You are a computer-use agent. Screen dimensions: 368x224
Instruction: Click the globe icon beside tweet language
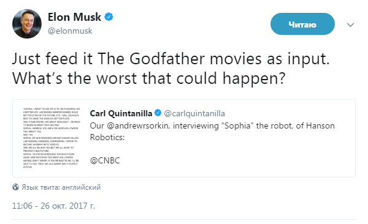[x=15, y=187]
